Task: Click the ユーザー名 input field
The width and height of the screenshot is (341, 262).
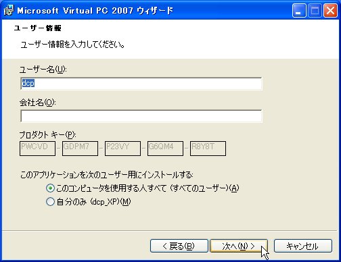Action: tap(141, 84)
